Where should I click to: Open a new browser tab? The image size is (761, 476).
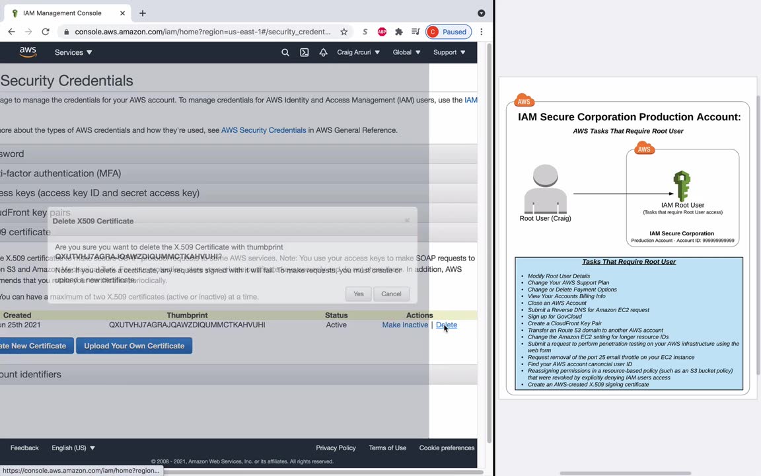pos(142,13)
